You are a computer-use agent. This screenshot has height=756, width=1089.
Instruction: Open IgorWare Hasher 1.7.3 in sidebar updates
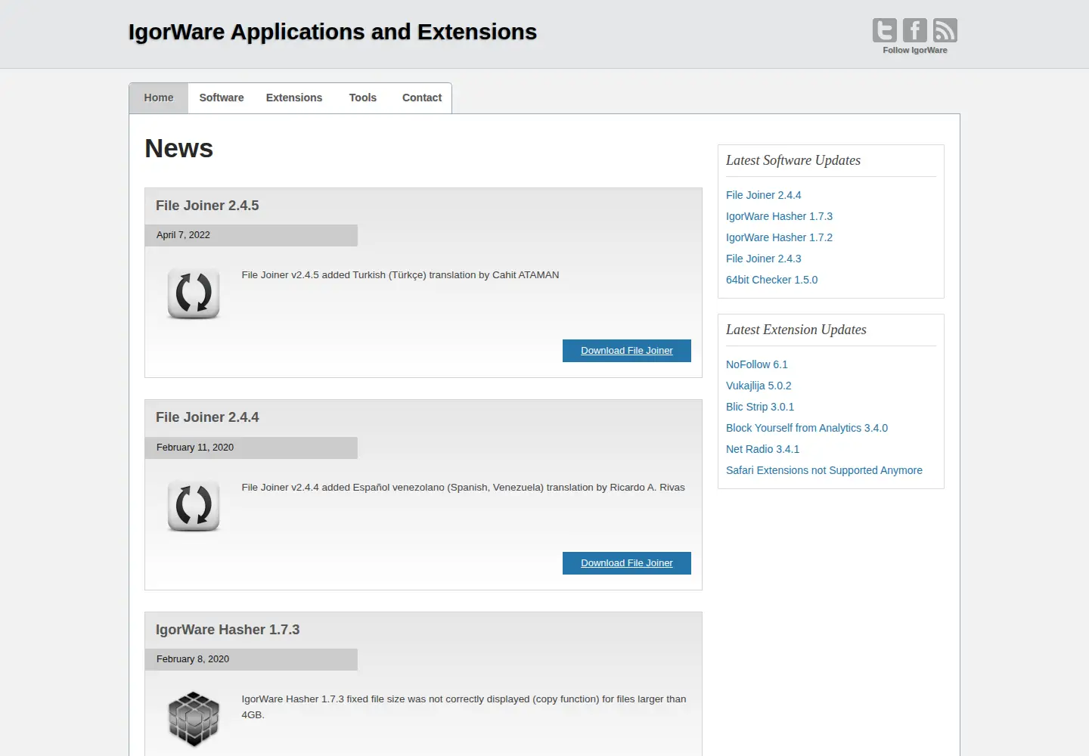[x=779, y=216]
